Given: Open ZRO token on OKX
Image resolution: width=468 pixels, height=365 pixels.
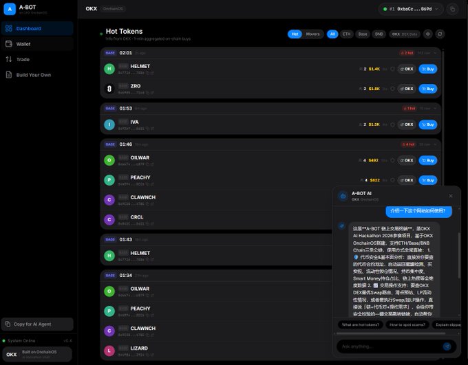Looking at the screenshot, I should click(406, 89).
